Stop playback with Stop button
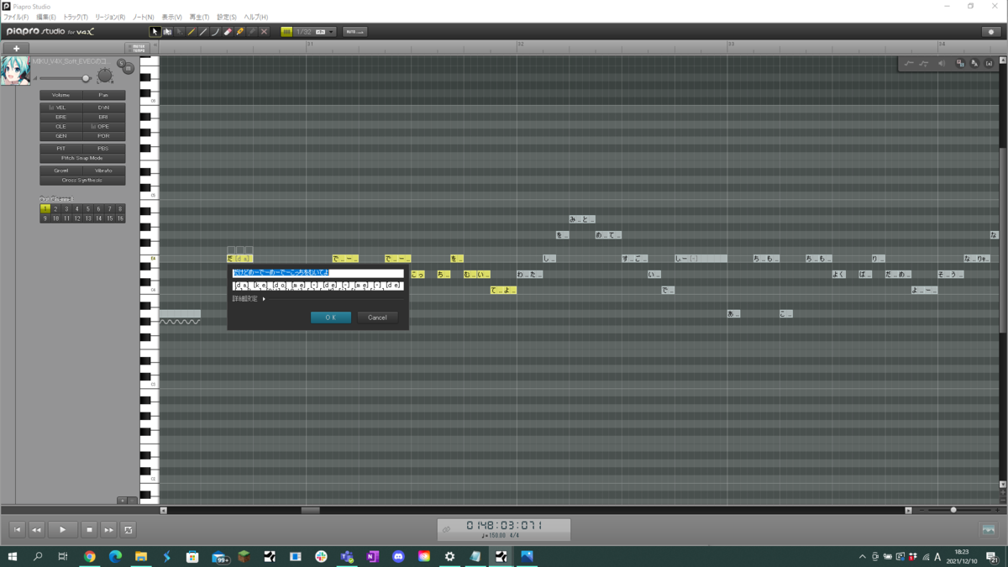1008x567 pixels. point(89,530)
